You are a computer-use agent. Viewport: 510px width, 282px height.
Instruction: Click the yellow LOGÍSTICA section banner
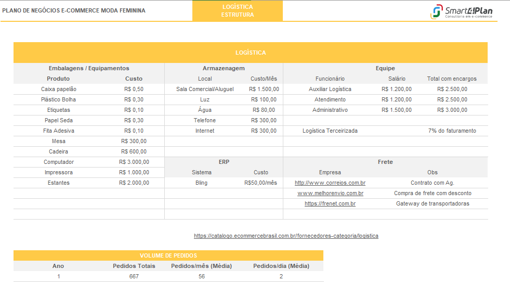tap(251, 53)
